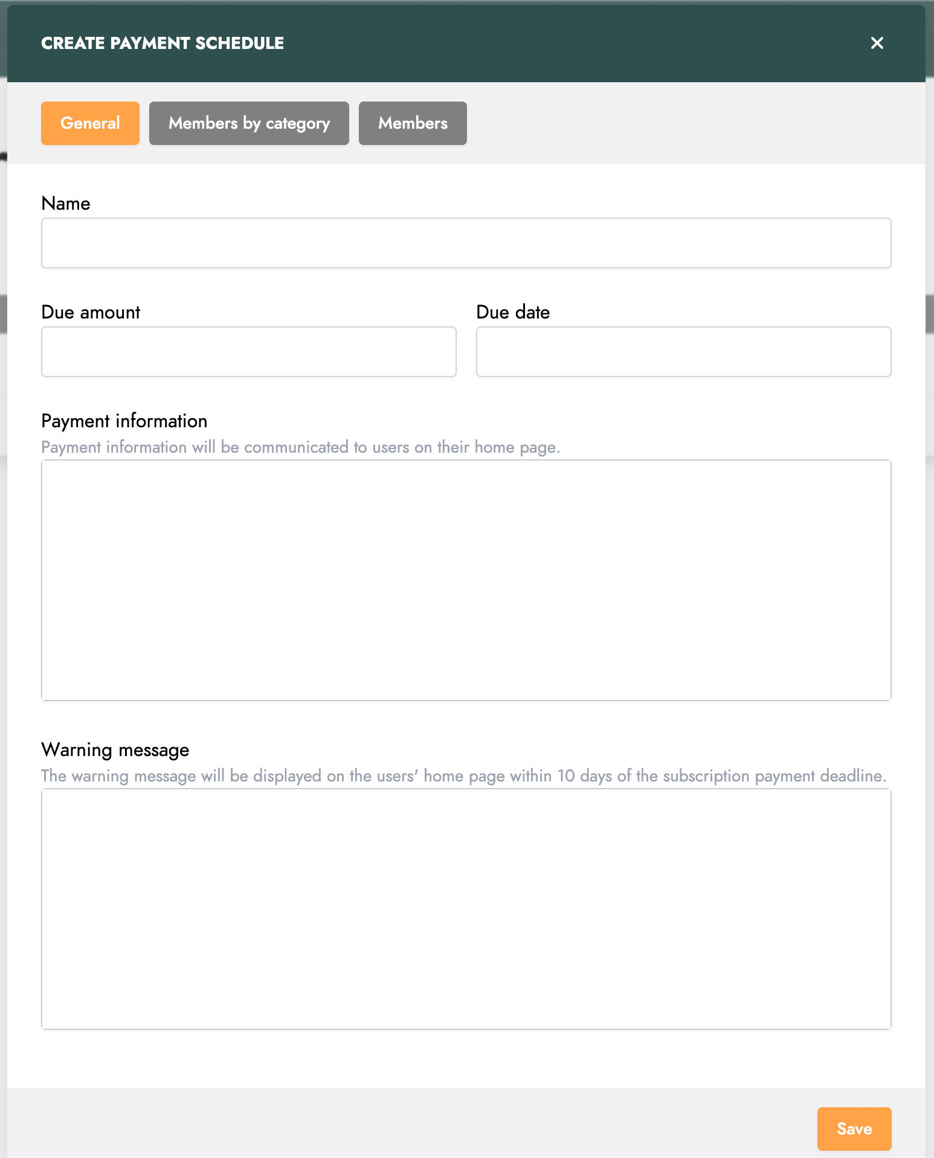Click the Create Payment Schedule title

pyautogui.click(x=163, y=43)
